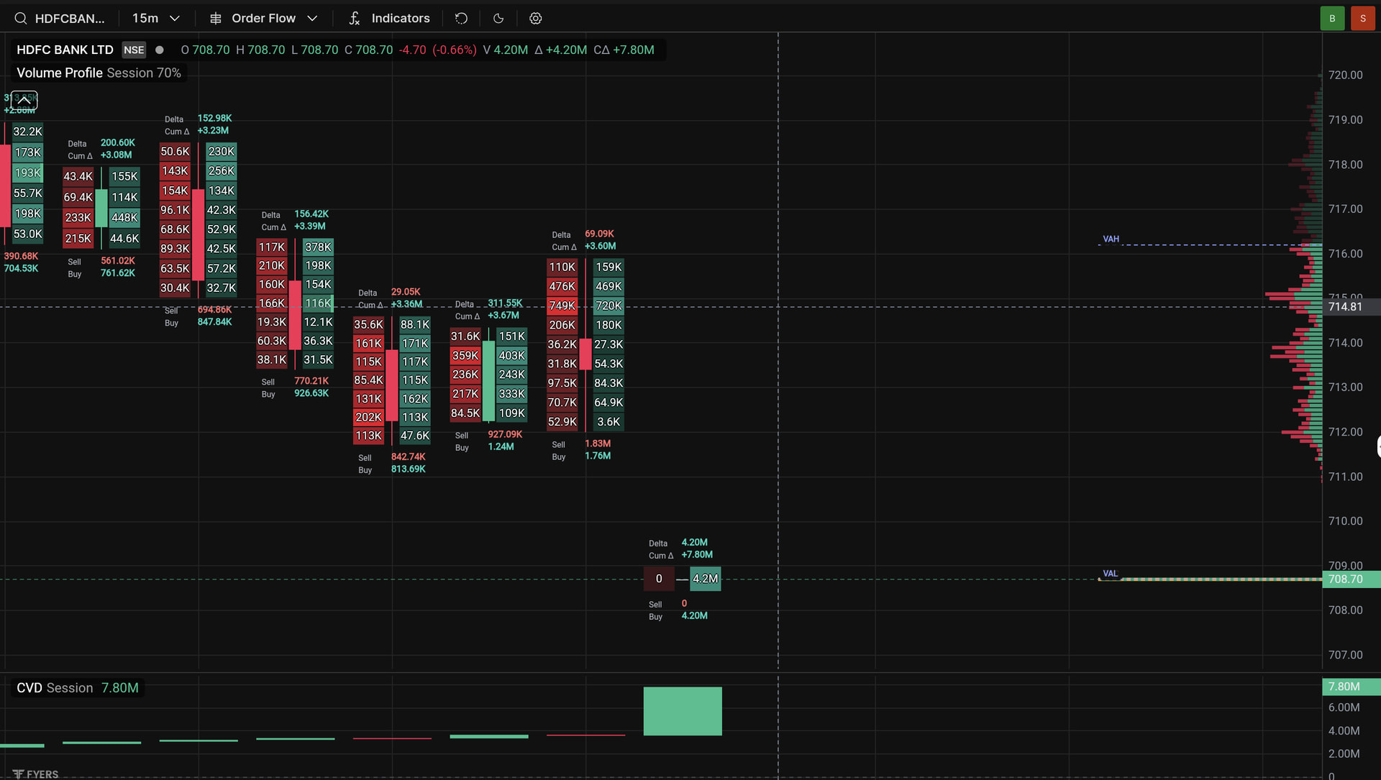Open the 15m timeframe dropdown

pos(155,19)
